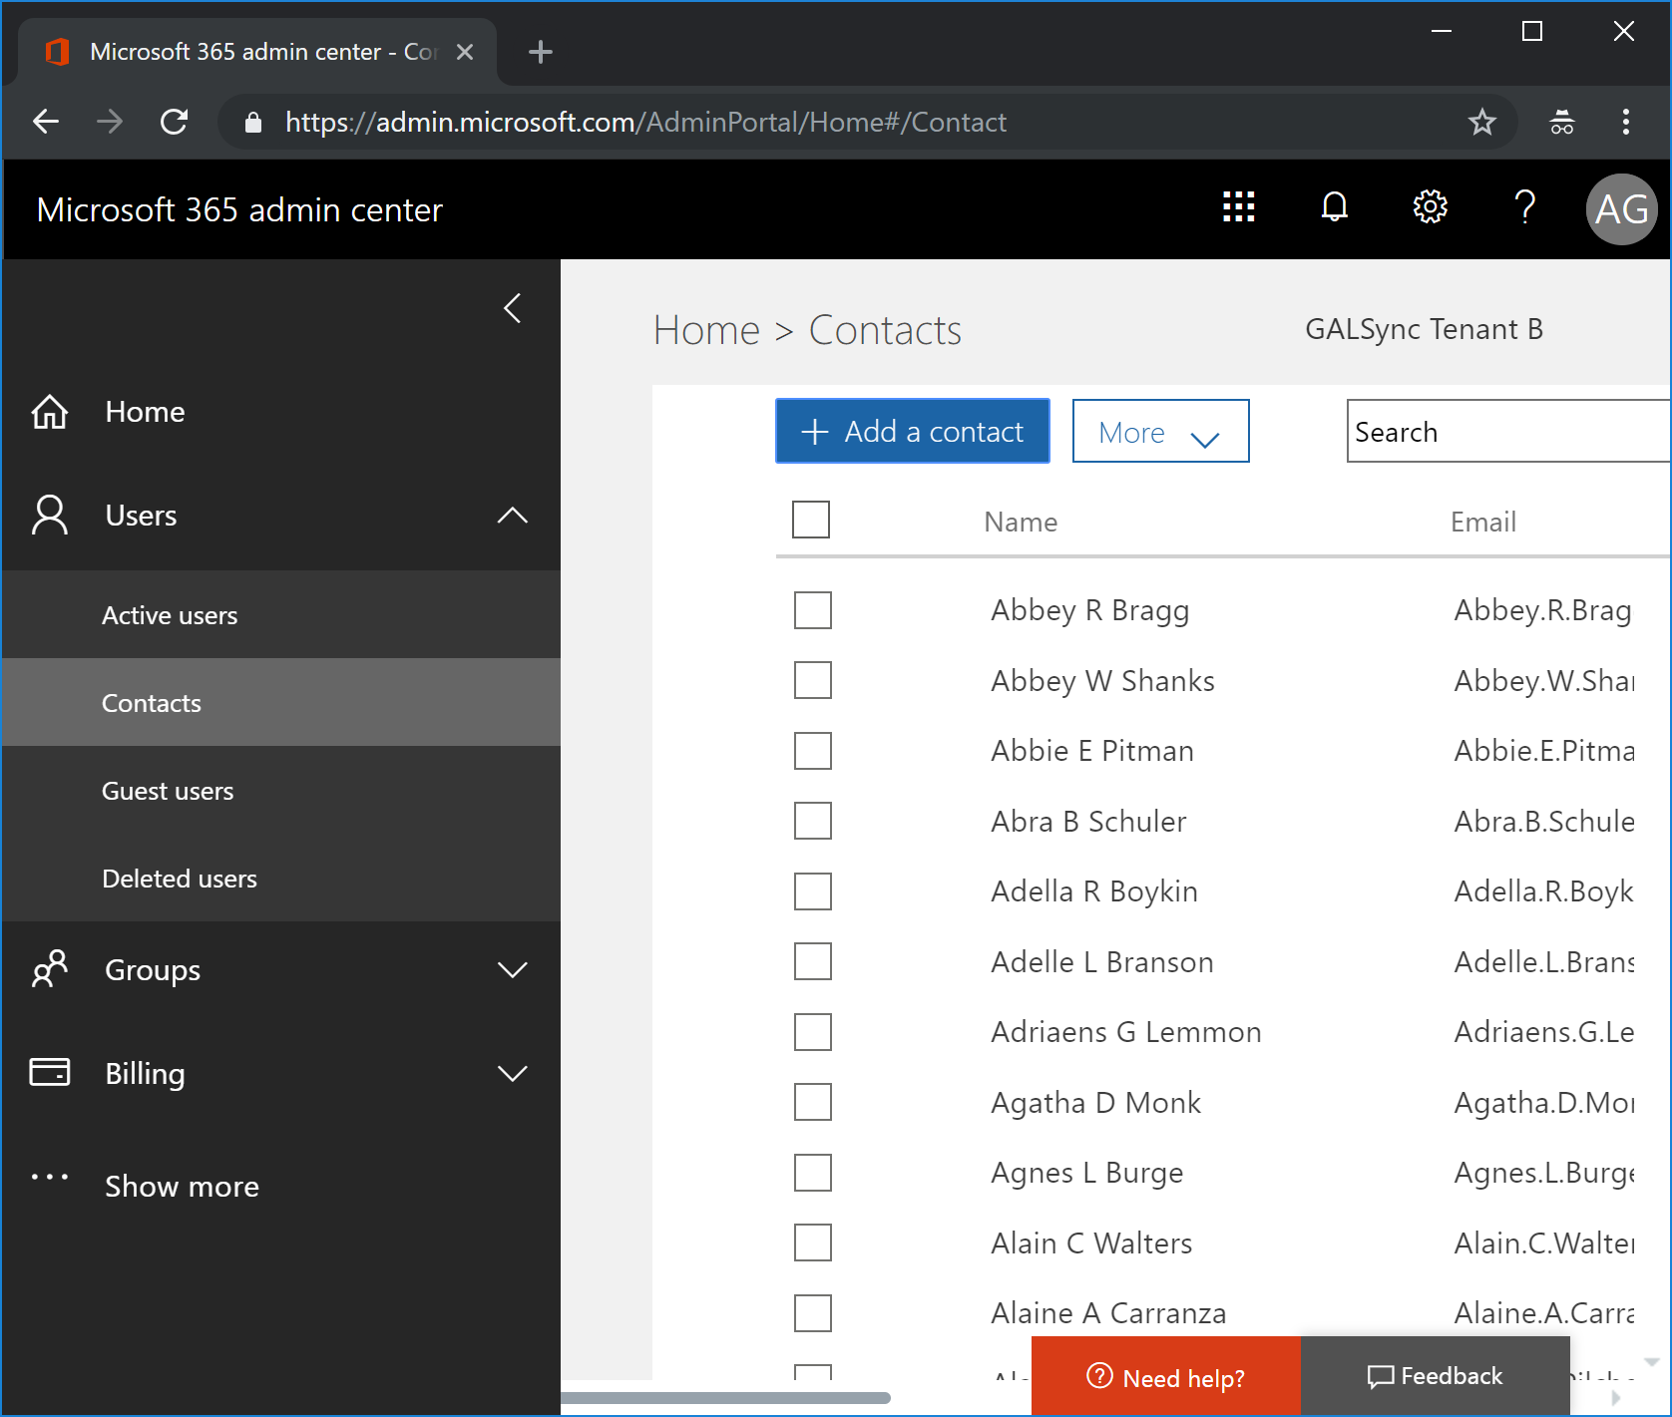This screenshot has width=1672, height=1417.
Task: Open the browser three-dot menu
Action: pos(1625,122)
